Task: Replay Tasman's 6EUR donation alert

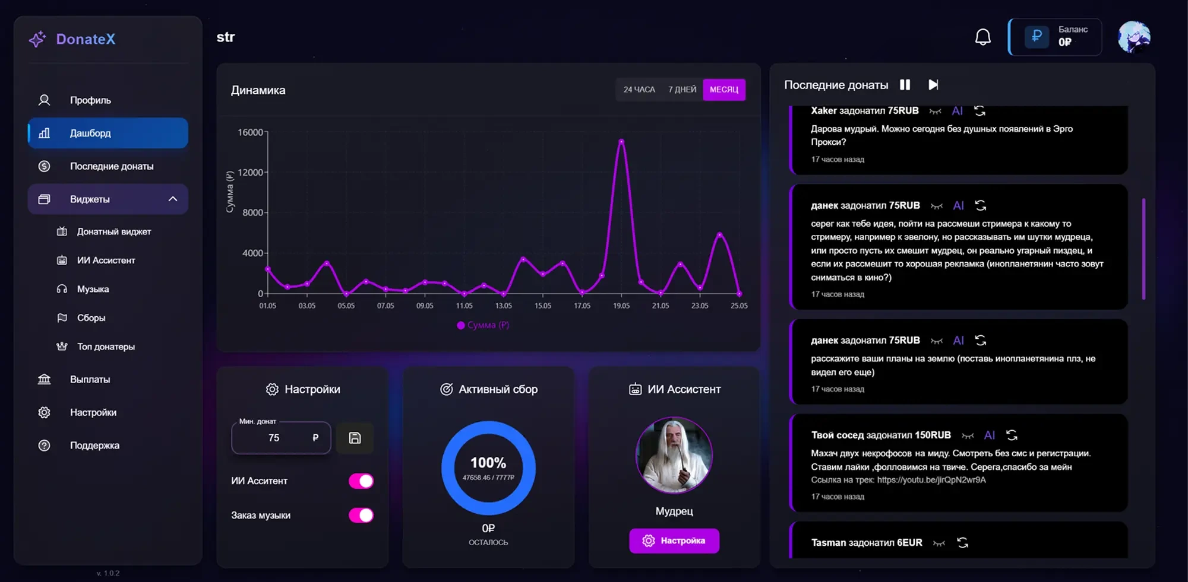Action: (963, 543)
